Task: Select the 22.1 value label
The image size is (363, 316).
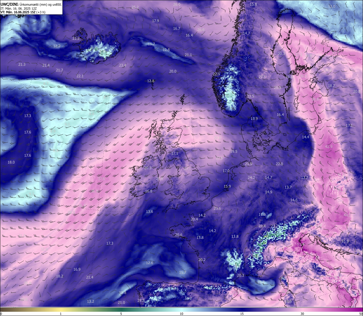Action: pos(80,76)
